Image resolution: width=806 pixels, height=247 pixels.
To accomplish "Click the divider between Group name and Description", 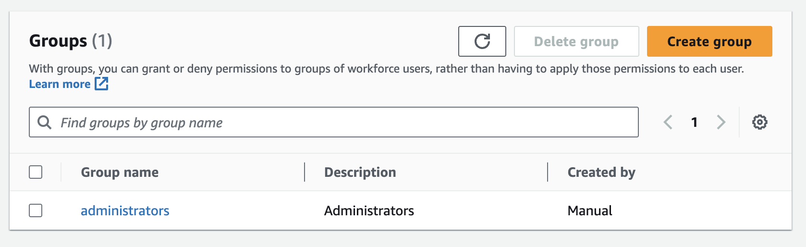I will (305, 172).
